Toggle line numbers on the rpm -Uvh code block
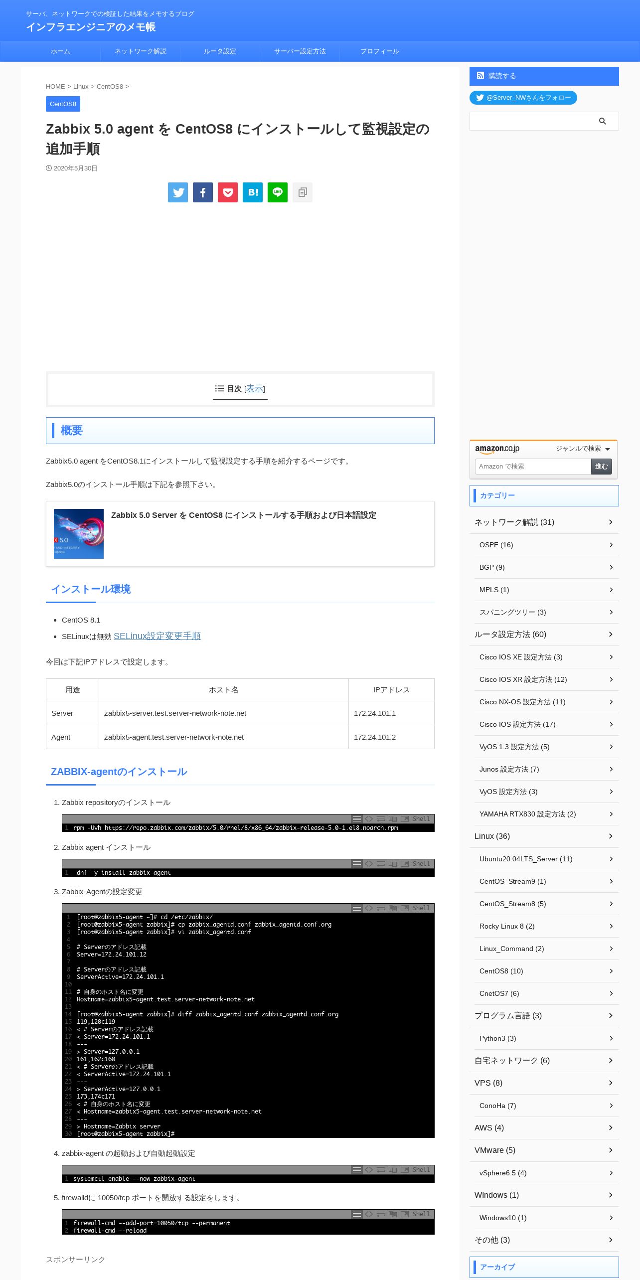The height and width of the screenshot is (1280, 640). click(x=357, y=819)
